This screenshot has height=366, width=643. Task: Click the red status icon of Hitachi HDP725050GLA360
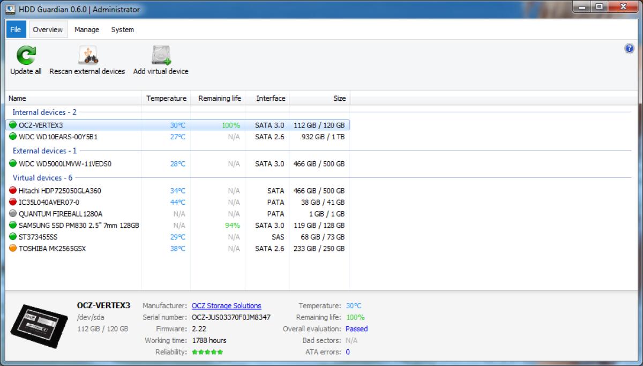12,190
